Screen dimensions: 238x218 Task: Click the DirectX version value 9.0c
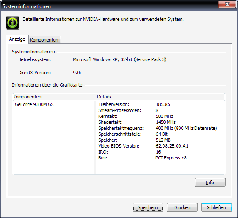tap(77, 73)
